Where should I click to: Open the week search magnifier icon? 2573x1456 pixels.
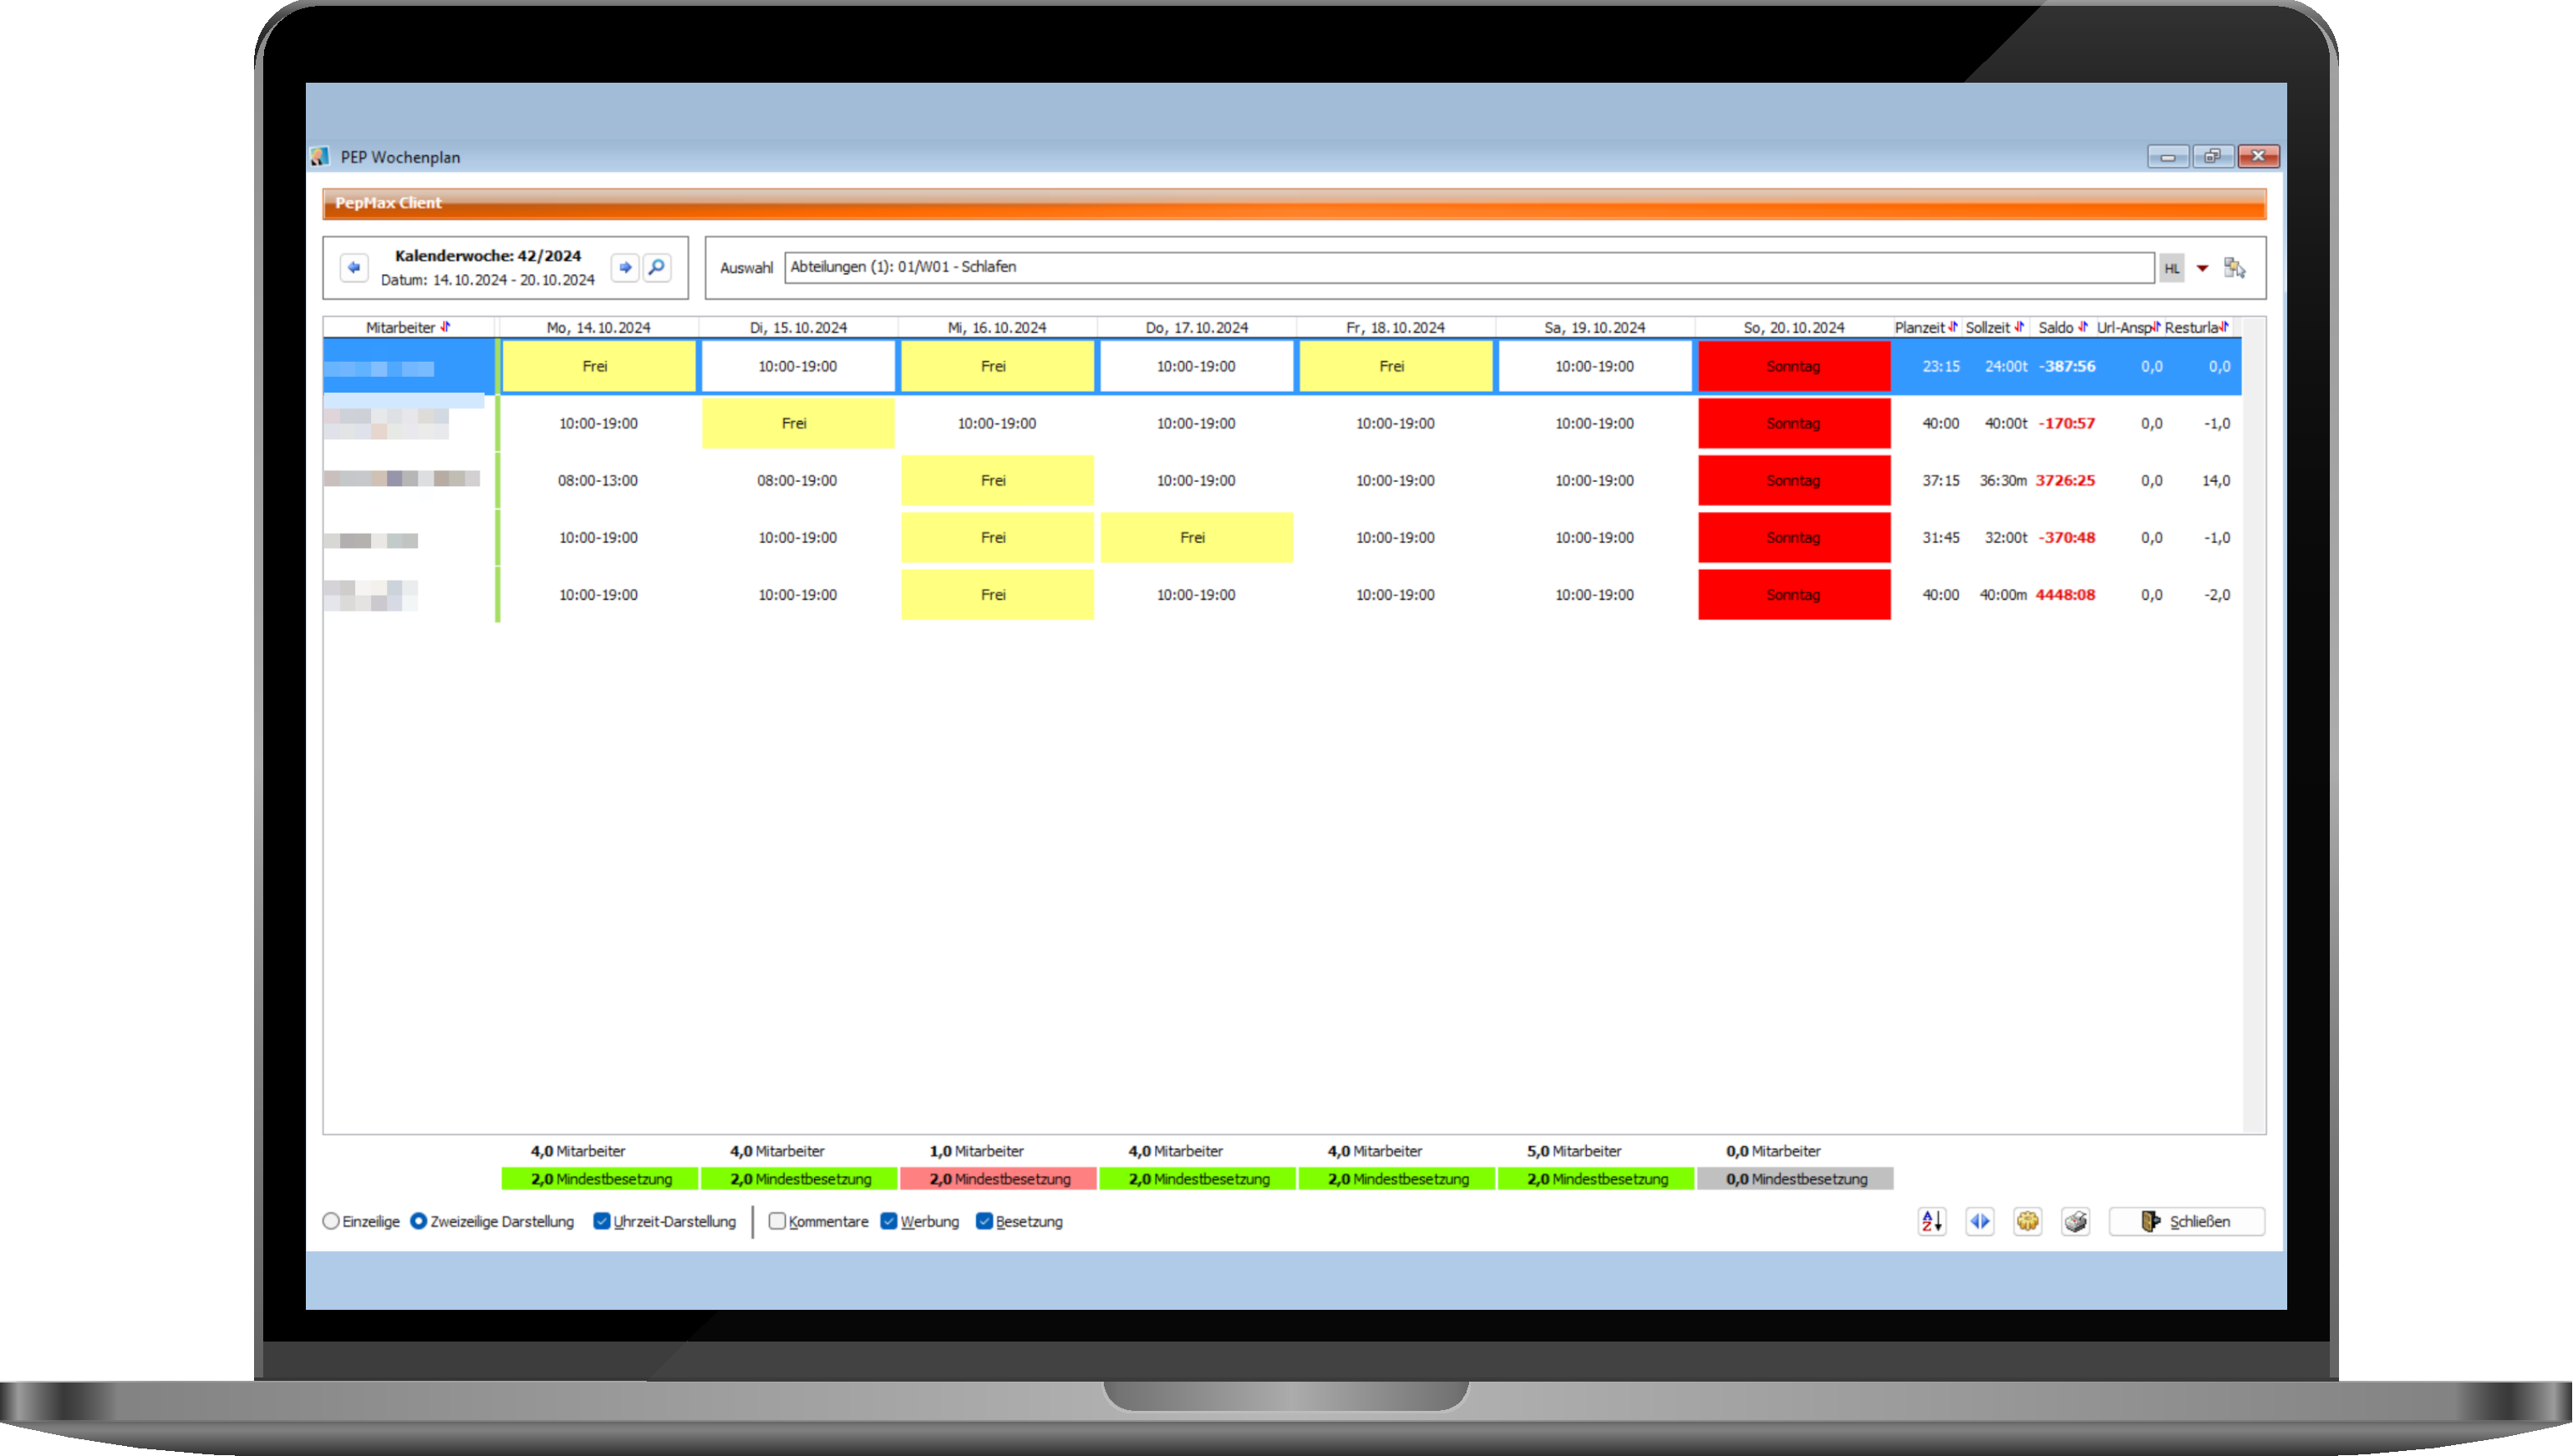pyautogui.click(x=656, y=267)
